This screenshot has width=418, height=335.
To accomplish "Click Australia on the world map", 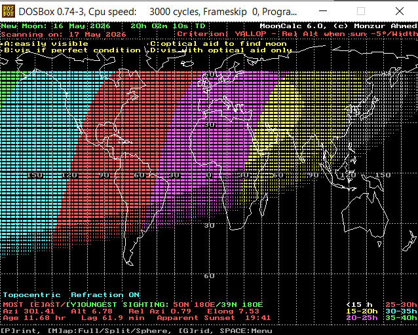I will (x=365, y=216).
